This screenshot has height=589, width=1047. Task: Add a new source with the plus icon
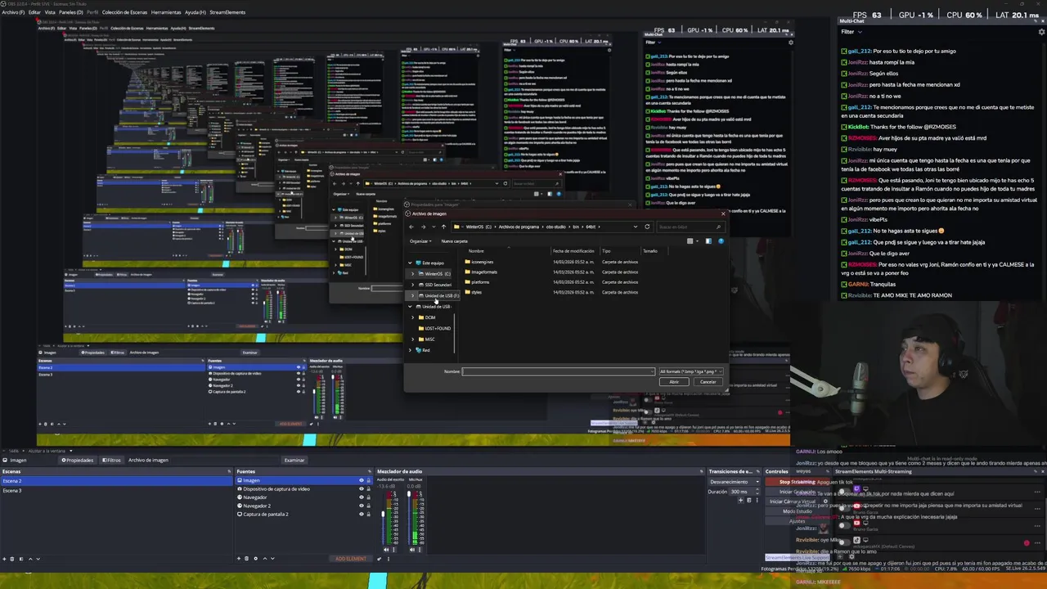pos(239,559)
